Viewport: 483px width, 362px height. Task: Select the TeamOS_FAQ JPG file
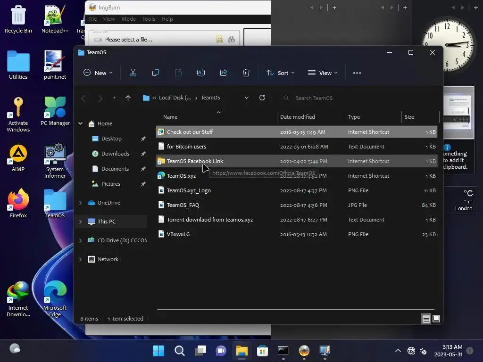[x=296, y=205]
